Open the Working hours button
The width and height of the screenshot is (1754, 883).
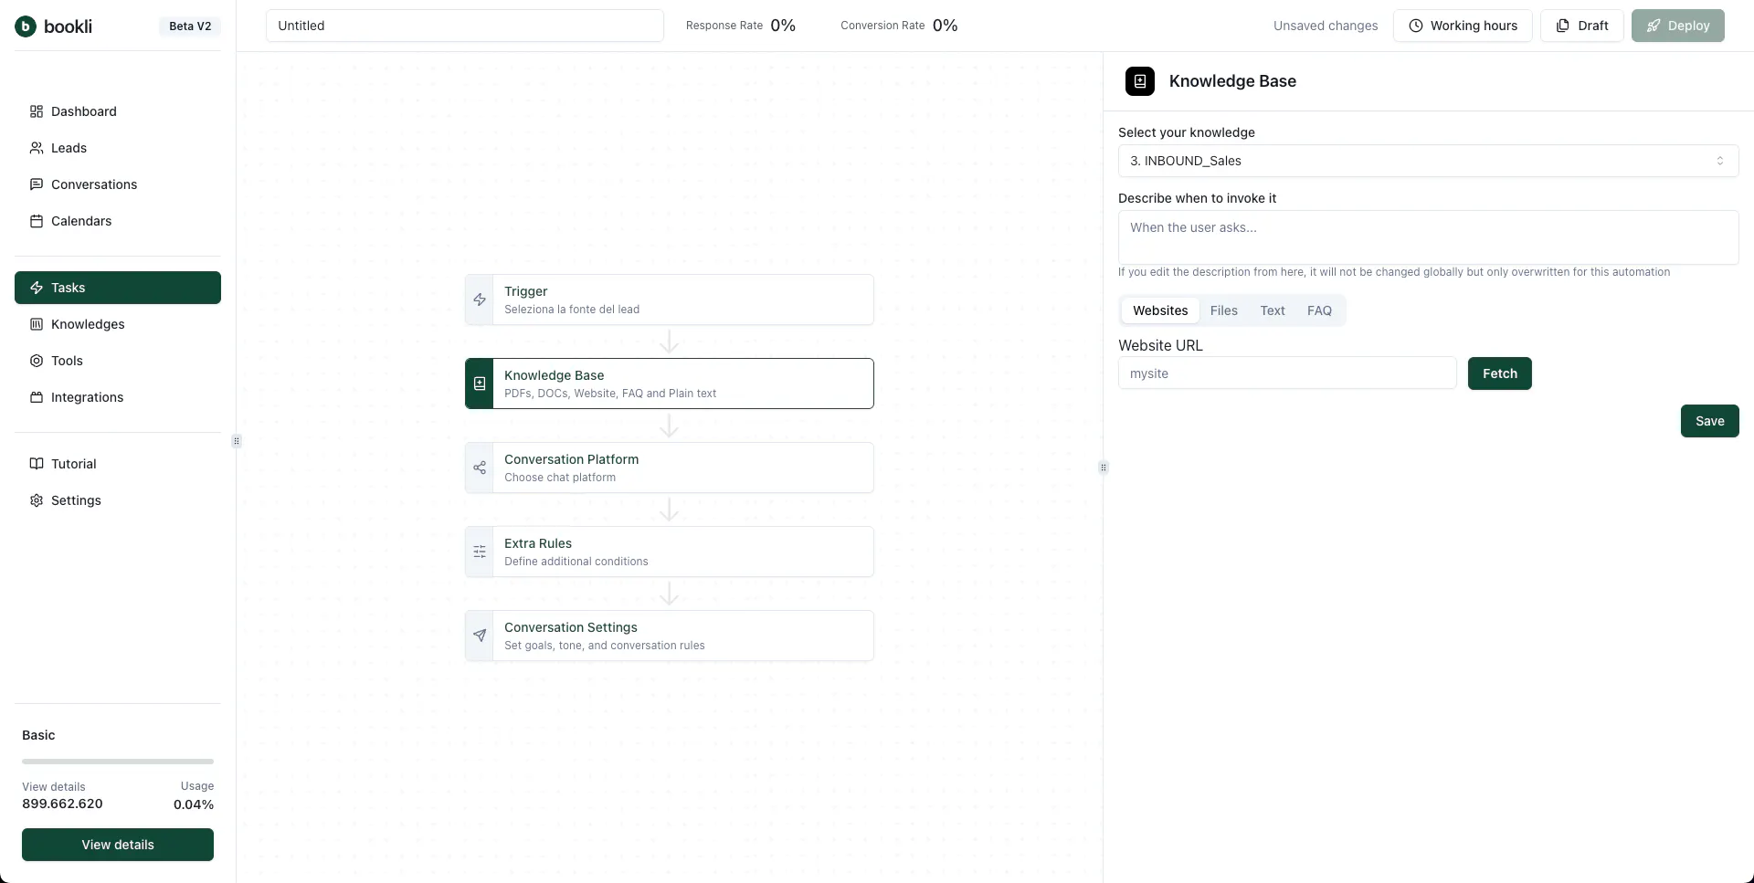1463,26
